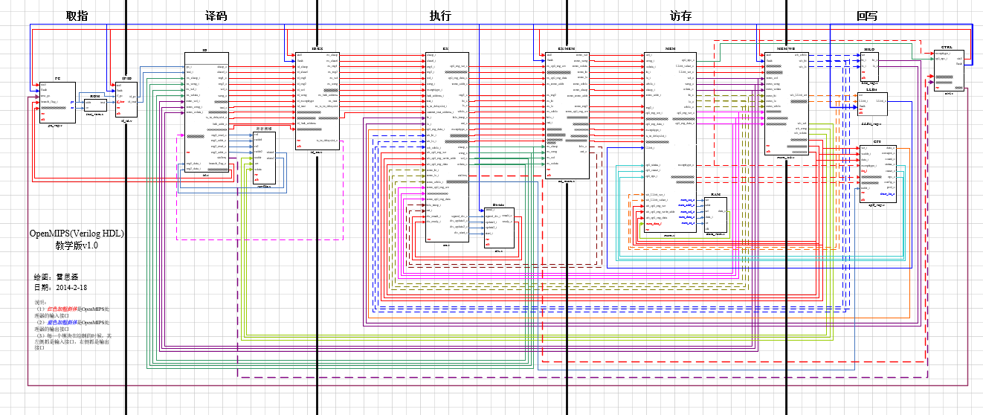
Task: Click note (2) about blue bold italic outputs
Action: pos(72,324)
